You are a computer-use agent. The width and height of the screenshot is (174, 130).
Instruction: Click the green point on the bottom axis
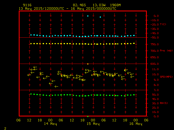tap(88, 116)
